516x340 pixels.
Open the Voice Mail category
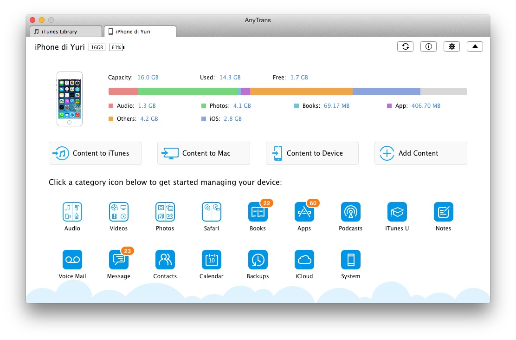click(72, 260)
